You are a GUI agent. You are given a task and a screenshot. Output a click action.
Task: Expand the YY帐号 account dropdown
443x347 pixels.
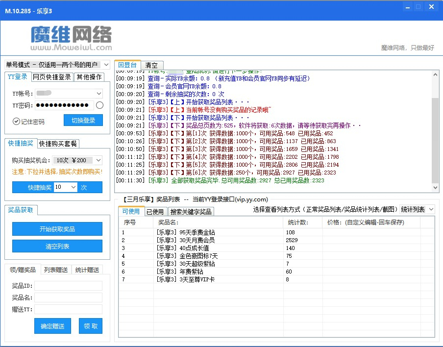point(99,94)
